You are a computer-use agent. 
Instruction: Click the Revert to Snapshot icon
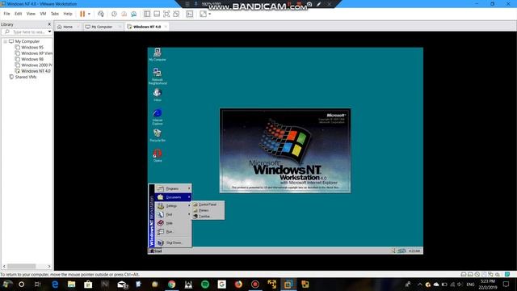click(124, 14)
